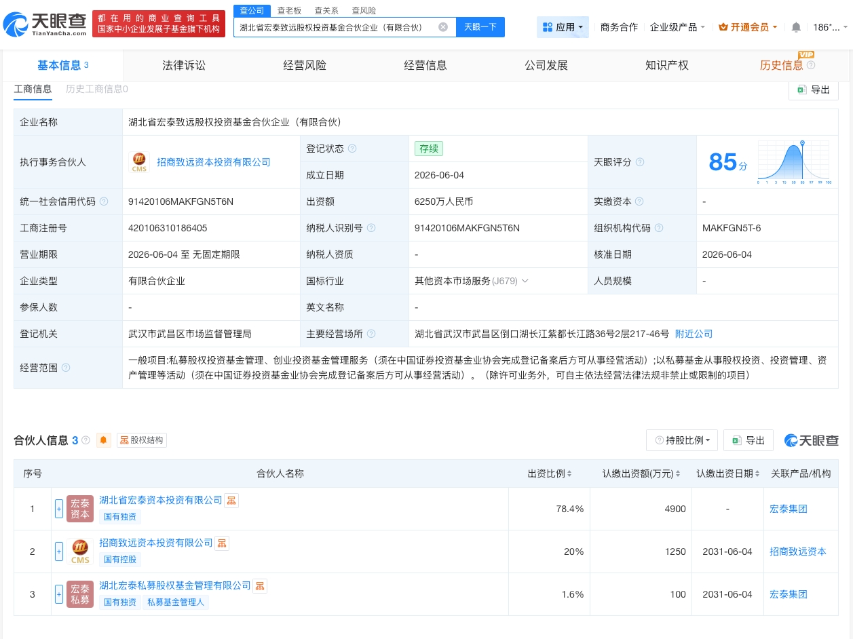Expand partner row 湖北宏泰私募股权基金管理有限公司 with plus
This screenshot has width=853, height=639.
pyautogui.click(x=59, y=594)
